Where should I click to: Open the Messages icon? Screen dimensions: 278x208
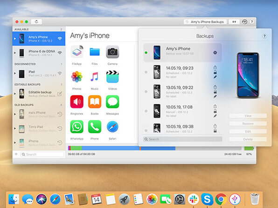112,102
